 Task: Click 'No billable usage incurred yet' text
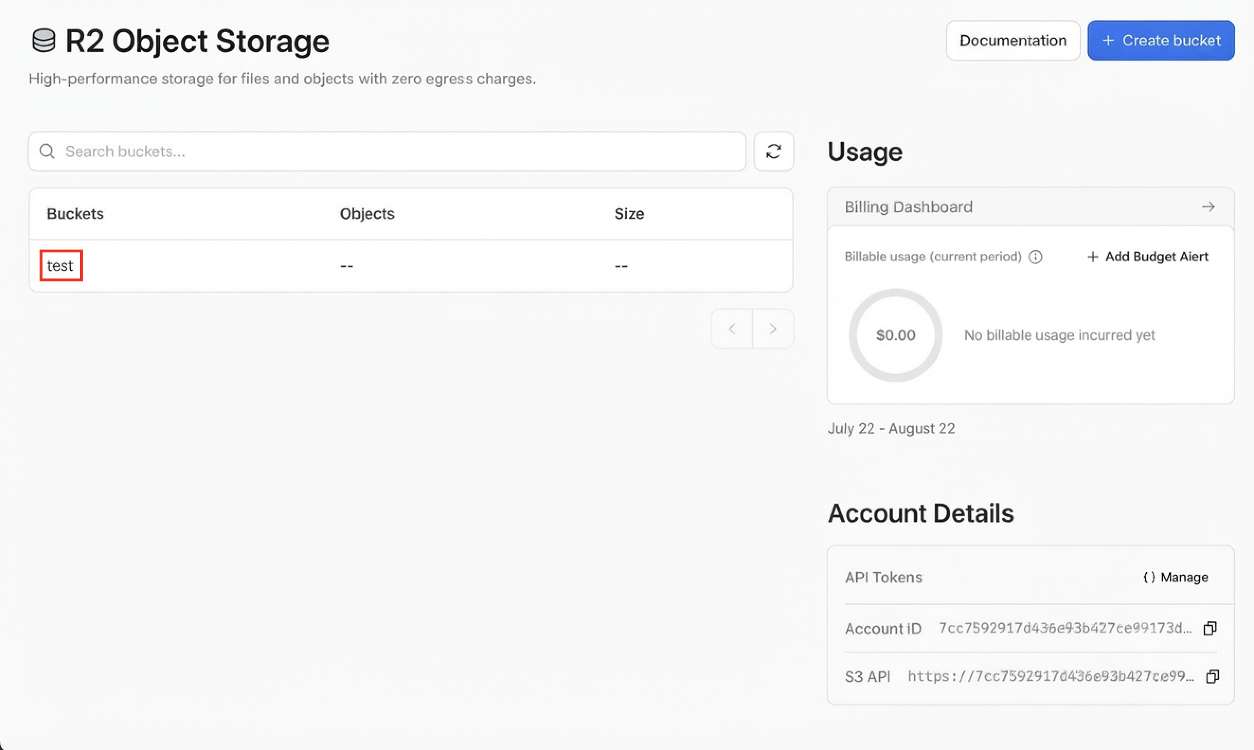(x=1059, y=335)
